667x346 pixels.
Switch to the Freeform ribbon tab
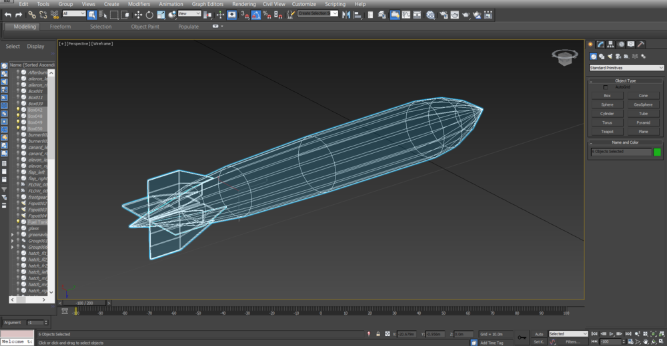pos(60,27)
